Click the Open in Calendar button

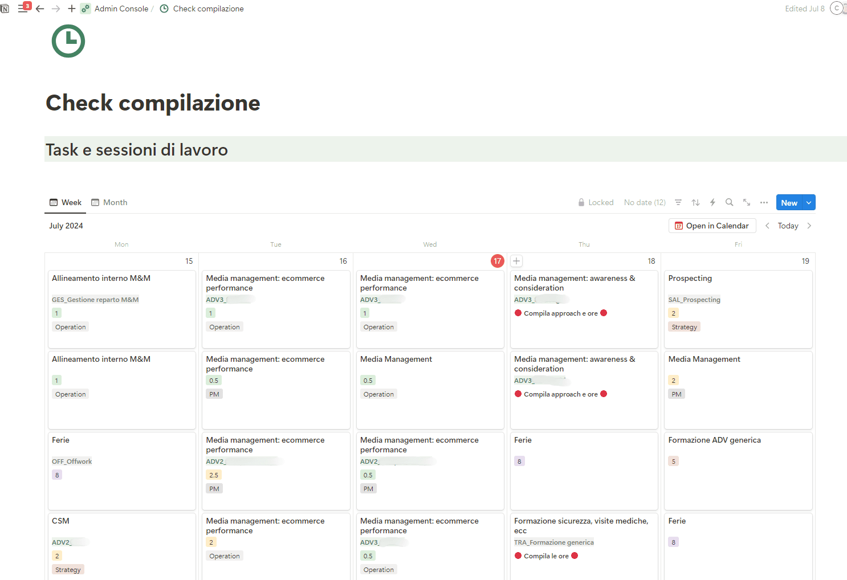pyautogui.click(x=712, y=226)
